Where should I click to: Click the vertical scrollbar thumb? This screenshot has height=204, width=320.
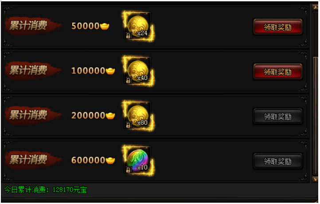(315, 116)
